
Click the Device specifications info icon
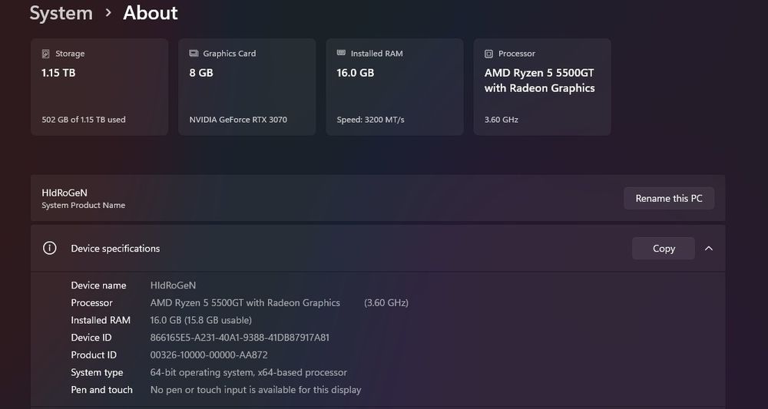click(x=49, y=248)
